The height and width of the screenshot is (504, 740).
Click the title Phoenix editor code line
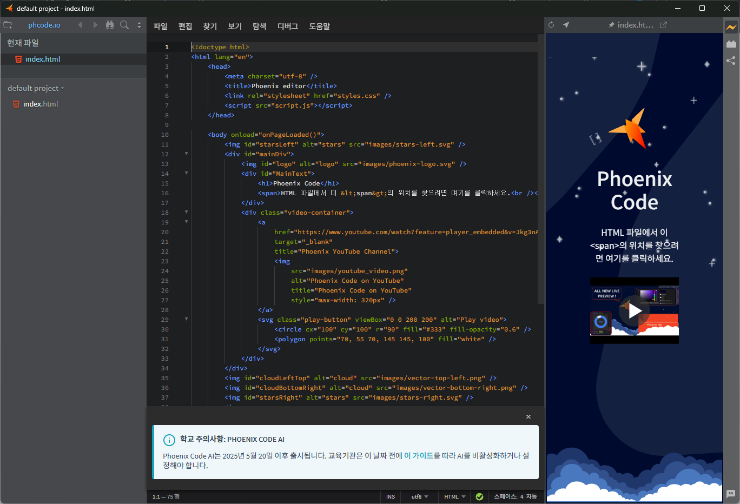pos(281,86)
